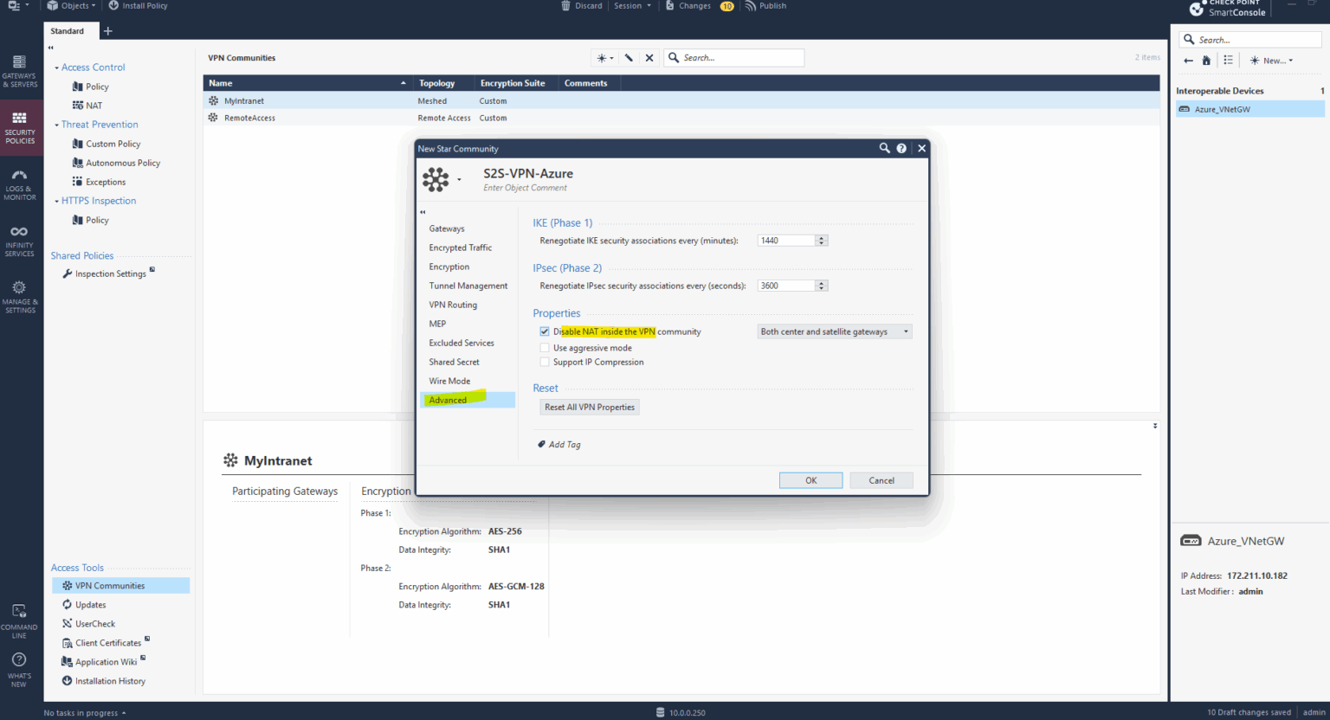1330x720 pixels.
Task: Click the Reset All VPN Properties button
Action: pyautogui.click(x=590, y=407)
